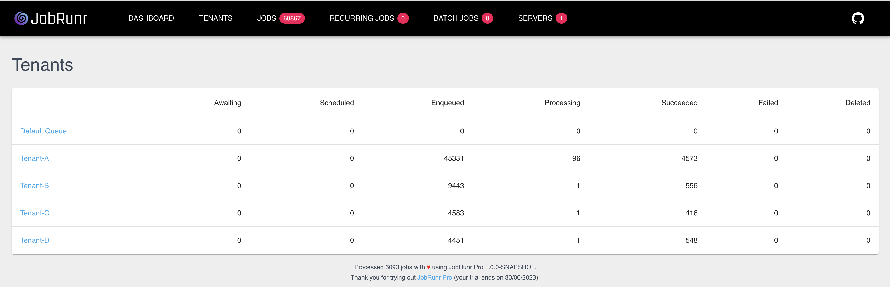
Task: Click the JobRunr spiral logo icon
Action: (x=21, y=18)
